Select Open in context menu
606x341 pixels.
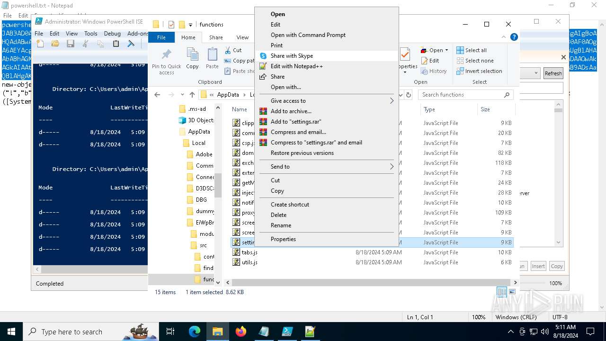[x=327, y=14]
